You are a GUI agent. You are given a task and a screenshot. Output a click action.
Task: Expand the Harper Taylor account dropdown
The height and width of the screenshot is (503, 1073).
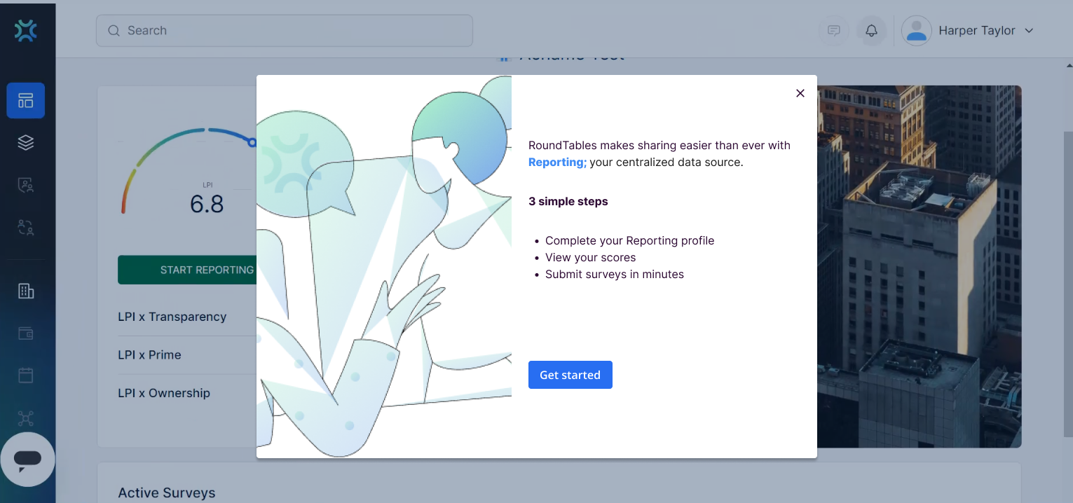1029,31
